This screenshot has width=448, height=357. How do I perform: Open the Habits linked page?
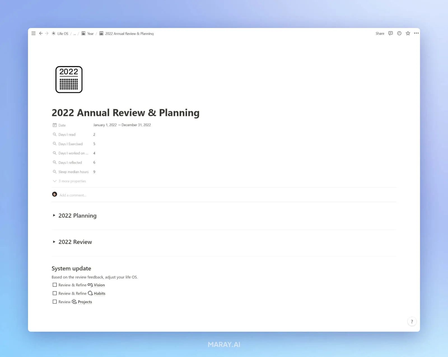[100, 293]
